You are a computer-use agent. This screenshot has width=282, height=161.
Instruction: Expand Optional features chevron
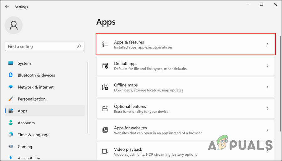tap(268, 108)
